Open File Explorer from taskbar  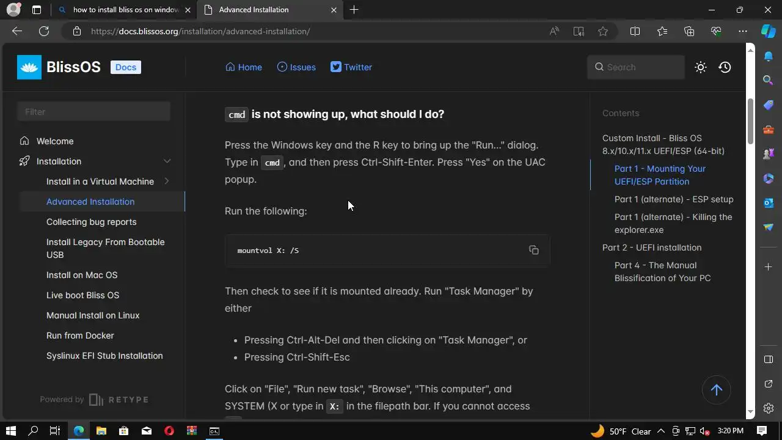[x=101, y=431]
